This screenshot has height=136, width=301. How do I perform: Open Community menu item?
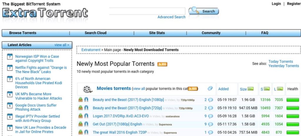[211, 33]
